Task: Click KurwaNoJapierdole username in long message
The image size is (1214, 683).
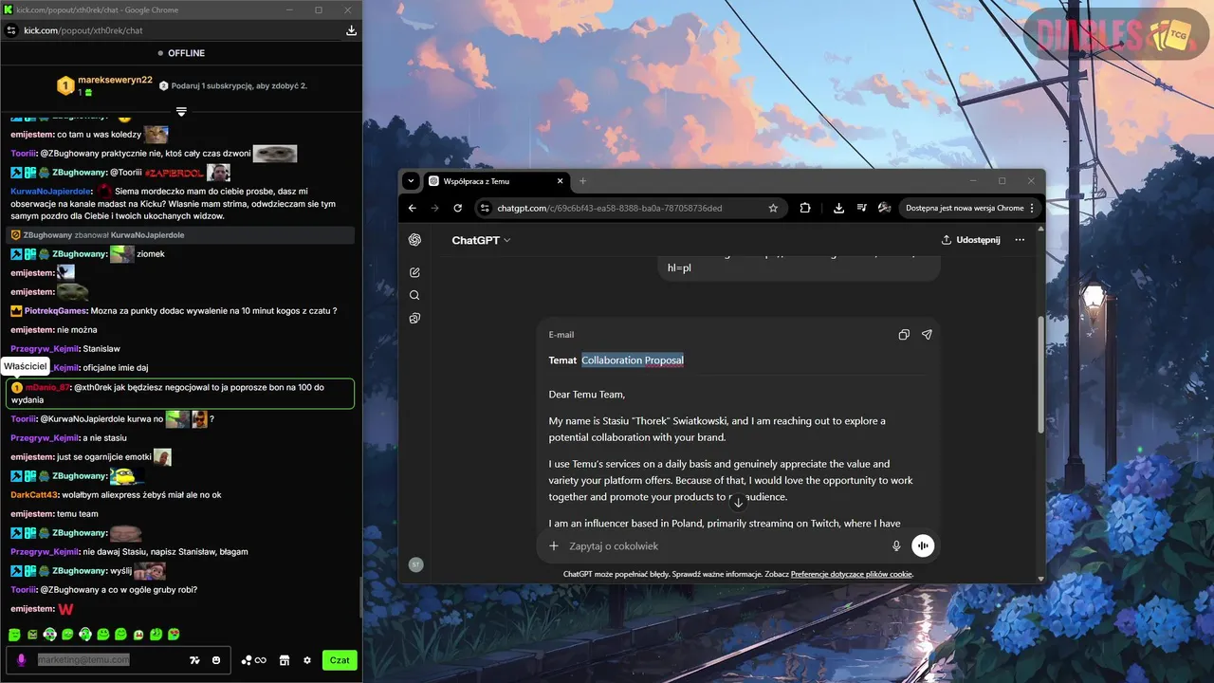Action: click(50, 191)
